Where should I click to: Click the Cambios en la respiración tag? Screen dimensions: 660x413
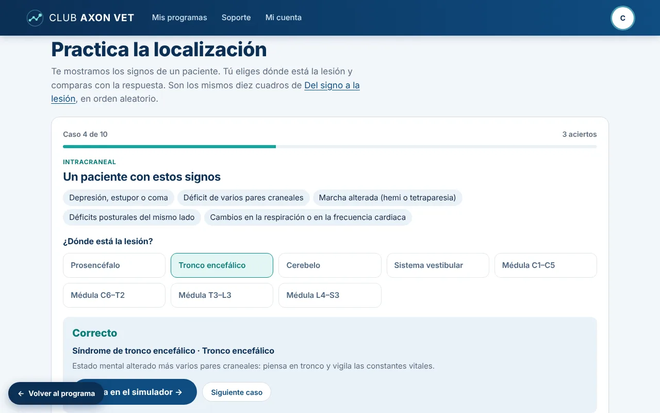click(x=308, y=217)
